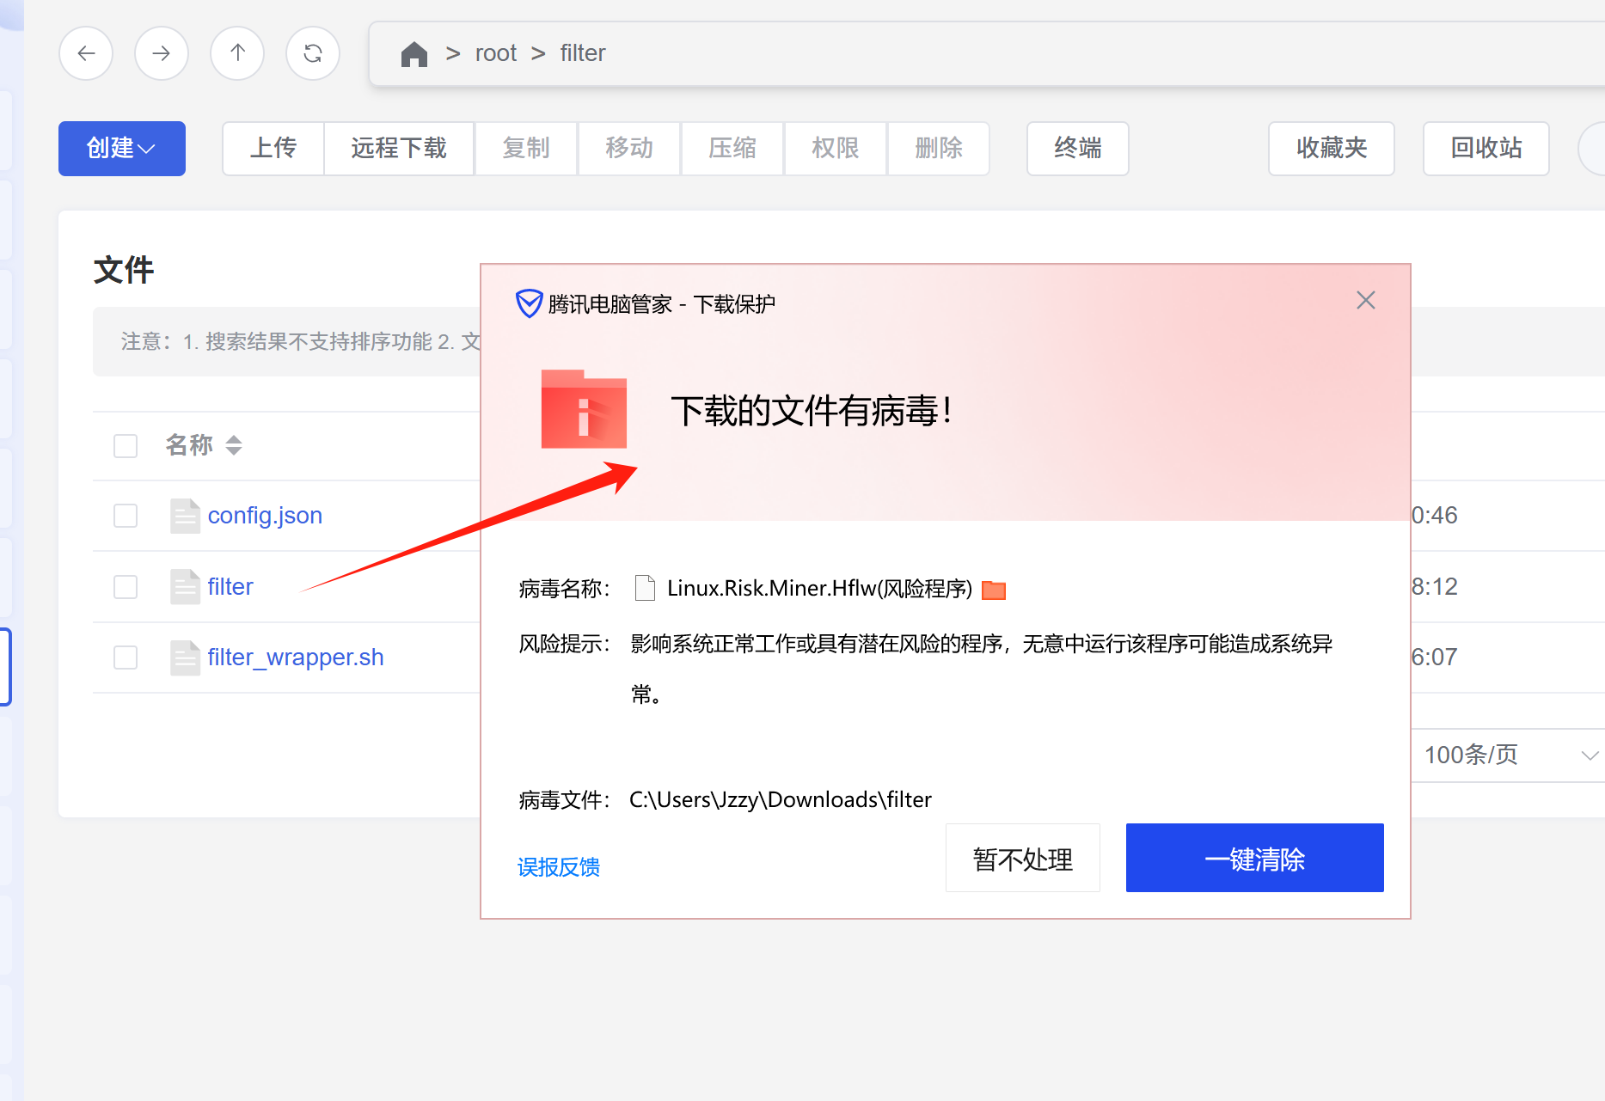Click the 腾讯电脑管家 shield logo

pyautogui.click(x=529, y=303)
